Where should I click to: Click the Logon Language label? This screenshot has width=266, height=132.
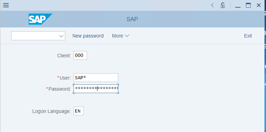click(52, 111)
